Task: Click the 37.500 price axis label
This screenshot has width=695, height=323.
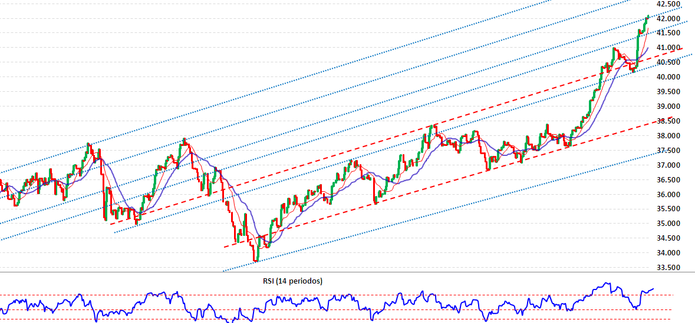Action: (x=669, y=150)
